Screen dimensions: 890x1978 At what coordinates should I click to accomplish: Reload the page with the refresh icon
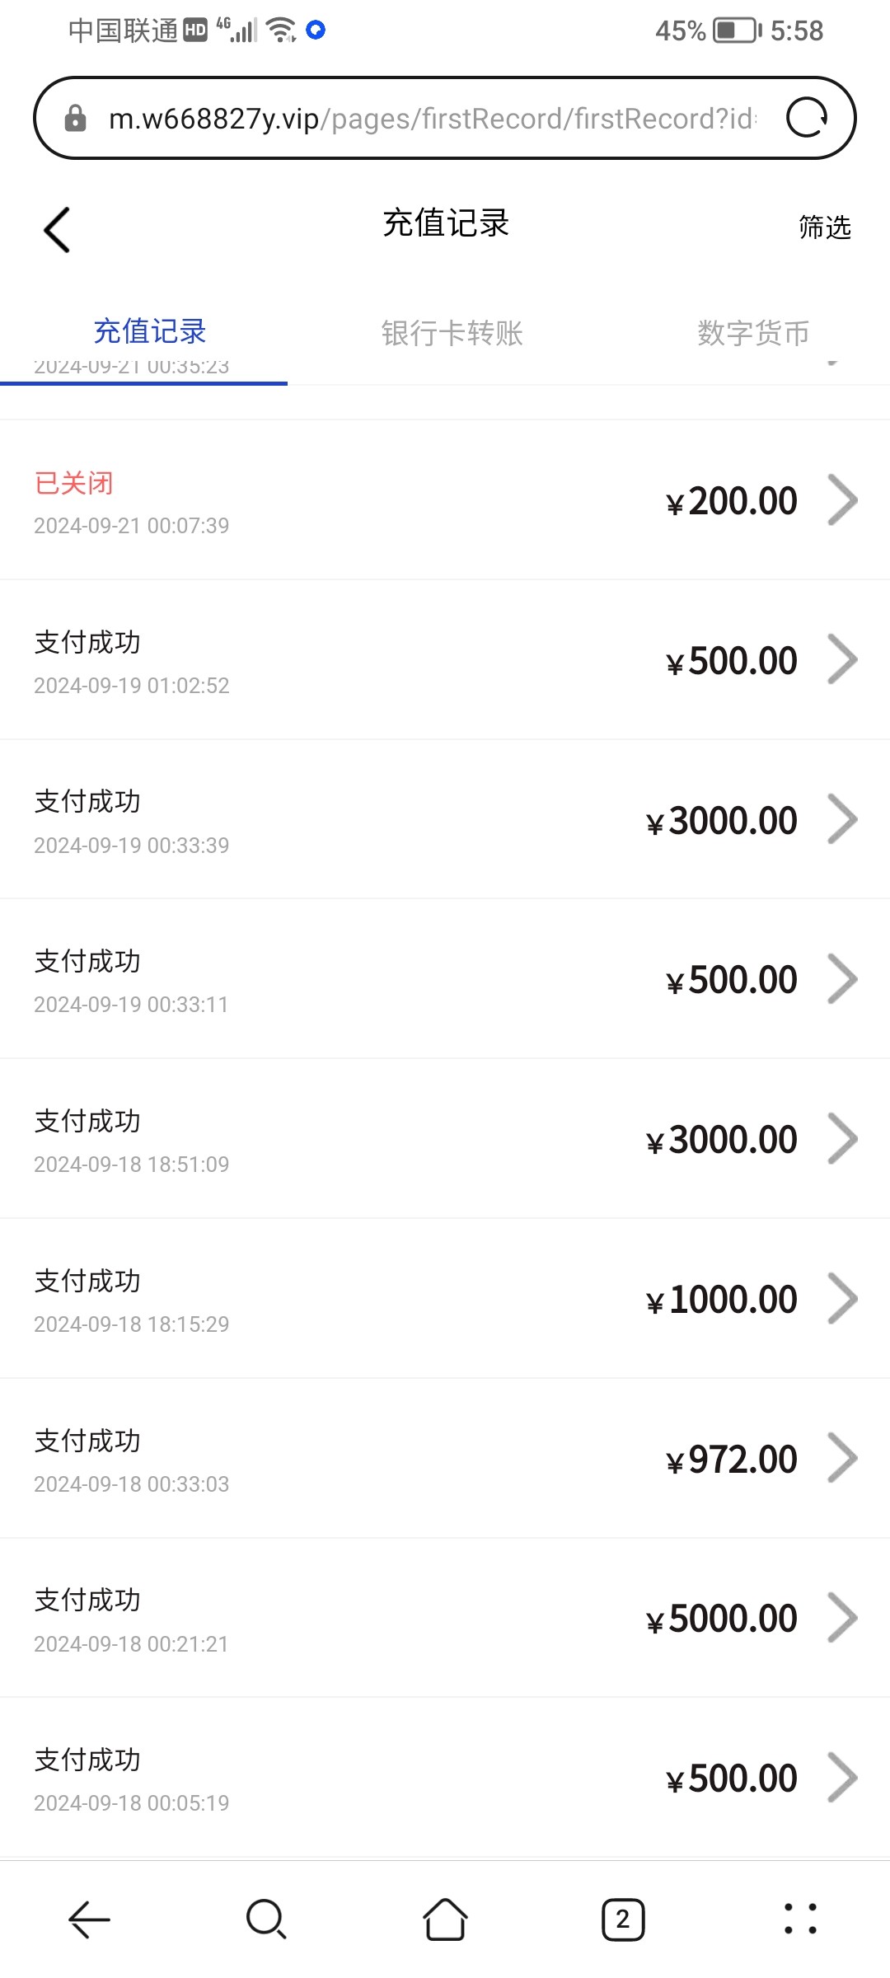pos(806,118)
